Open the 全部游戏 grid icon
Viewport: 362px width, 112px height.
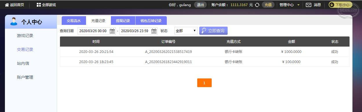coord(39,5)
